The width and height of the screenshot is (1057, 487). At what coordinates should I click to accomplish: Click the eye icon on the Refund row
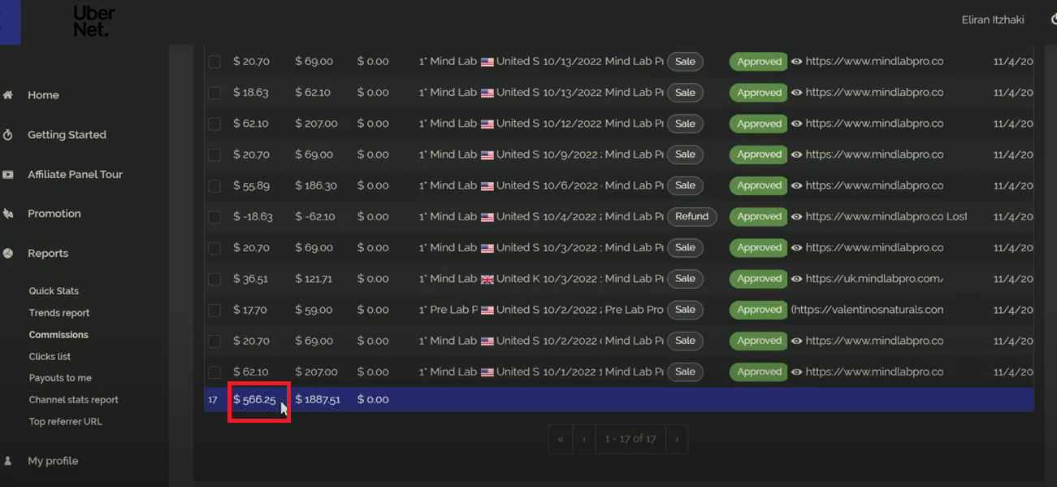tap(797, 217)
